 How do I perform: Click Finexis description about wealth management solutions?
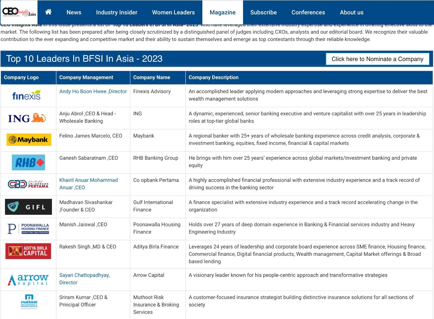point(308,95)
